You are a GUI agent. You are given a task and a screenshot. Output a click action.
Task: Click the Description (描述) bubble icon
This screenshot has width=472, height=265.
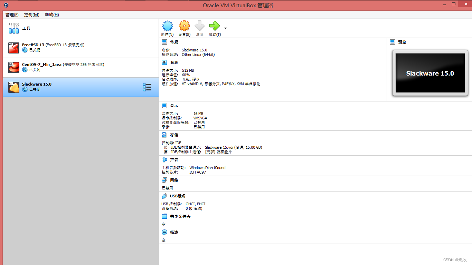coord(164,232)
